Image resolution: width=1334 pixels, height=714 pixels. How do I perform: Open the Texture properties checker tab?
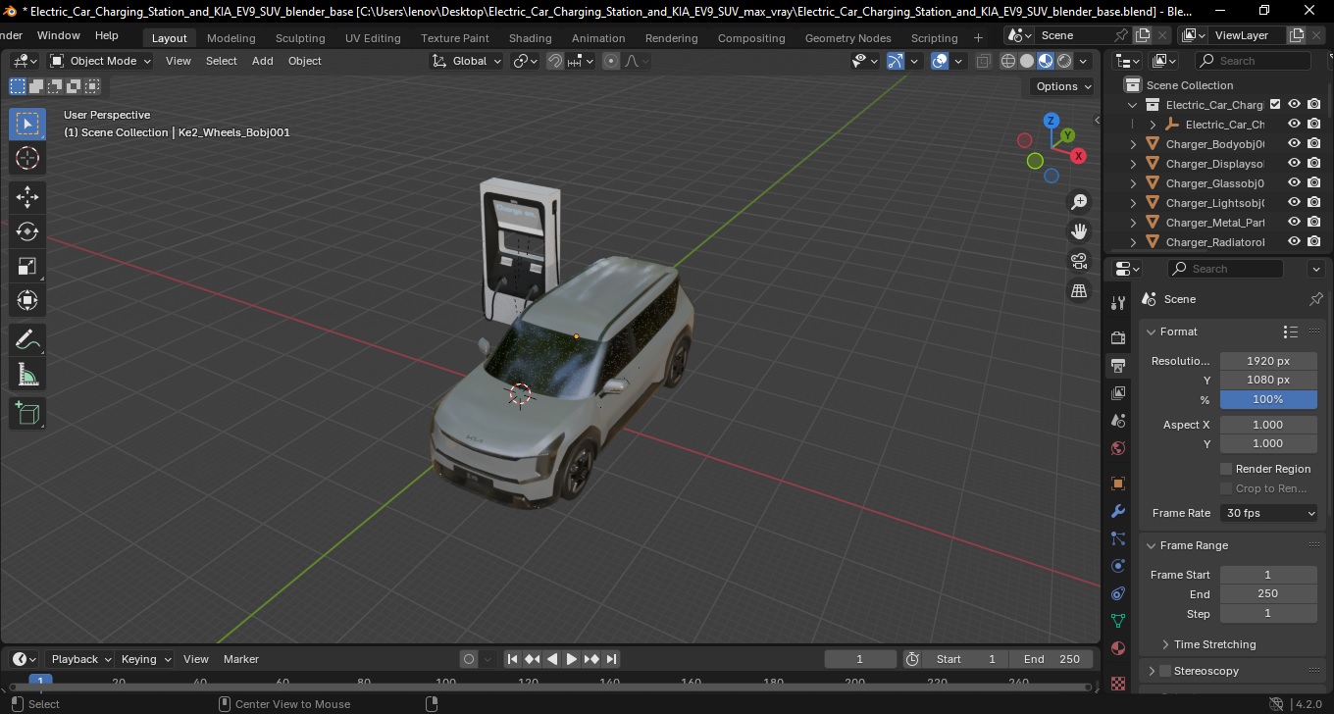coord(1118,683)
